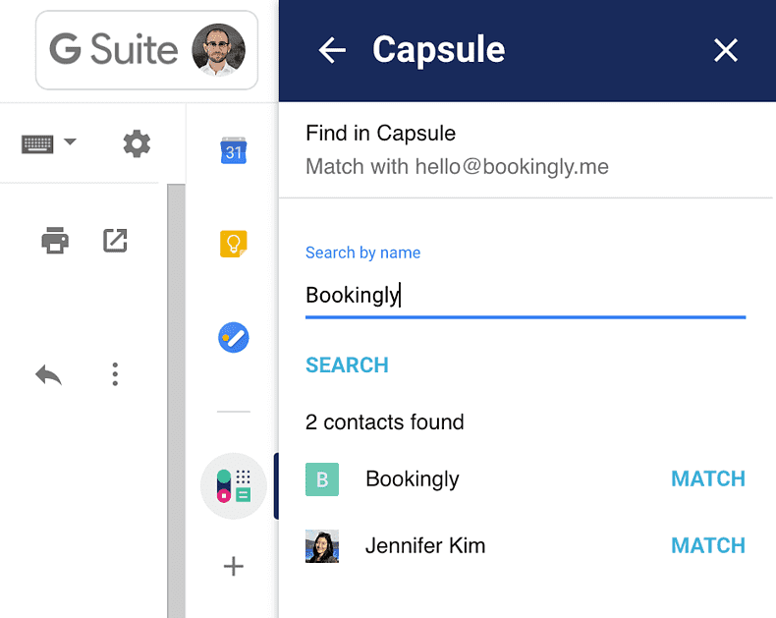
Task: Click the Search by name field
Action: 526,295
